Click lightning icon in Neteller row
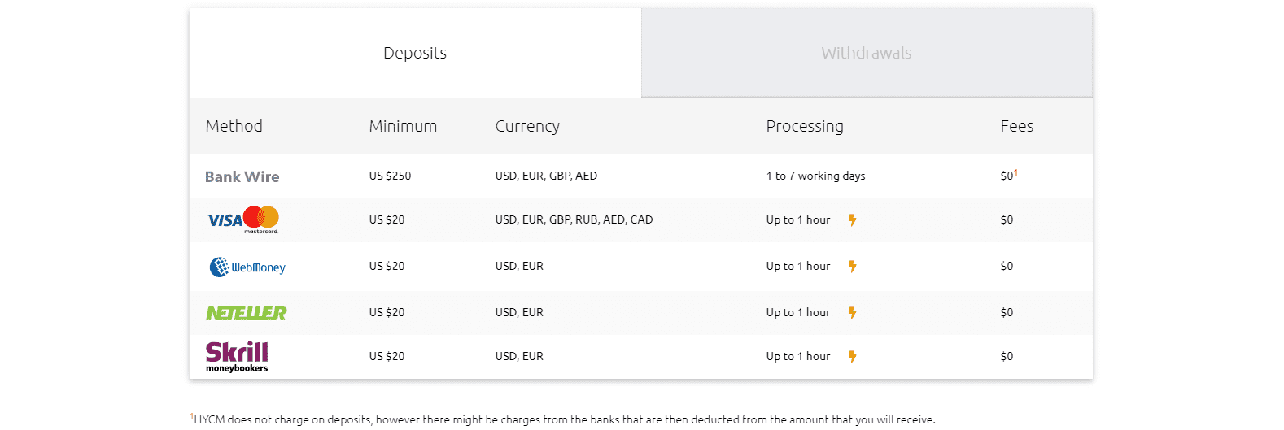1284x430 pixels. point(852,312)
